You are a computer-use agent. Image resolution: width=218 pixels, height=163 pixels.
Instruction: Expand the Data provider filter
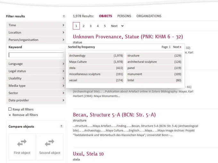tap(36, 100)
